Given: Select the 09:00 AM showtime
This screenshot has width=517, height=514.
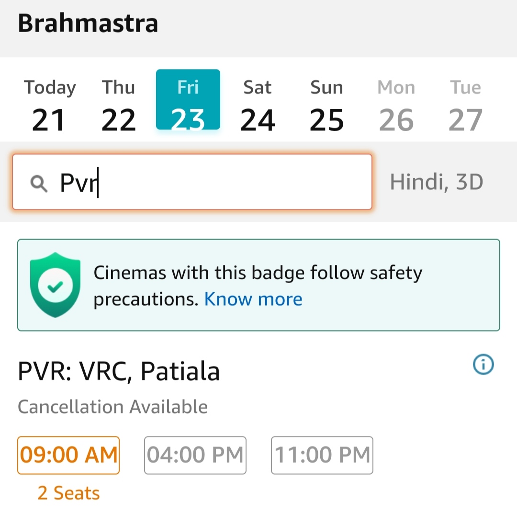Looking at the screenshot, I should click(68, 455).
